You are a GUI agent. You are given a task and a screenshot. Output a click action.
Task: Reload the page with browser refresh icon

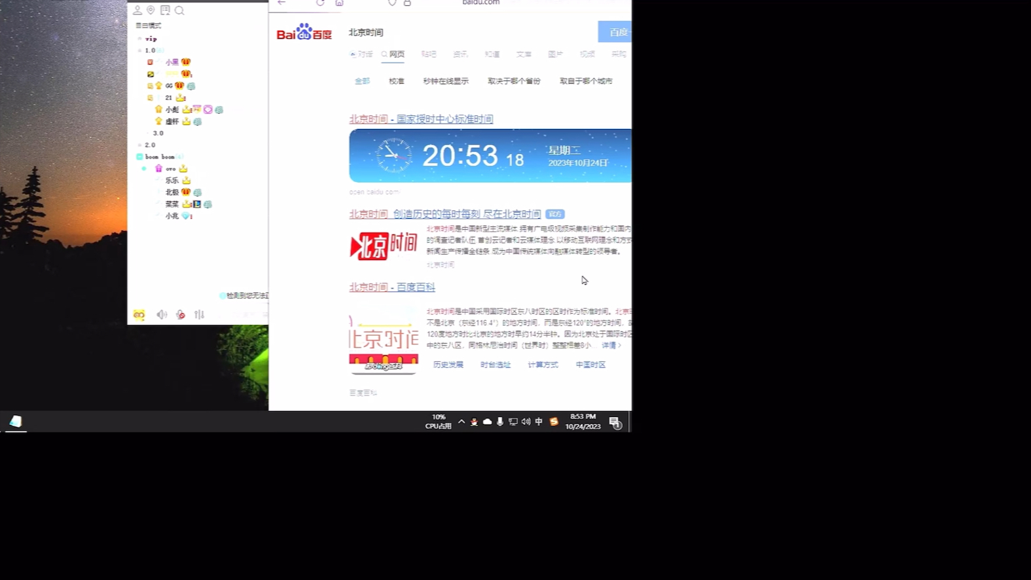pos(320,3)
